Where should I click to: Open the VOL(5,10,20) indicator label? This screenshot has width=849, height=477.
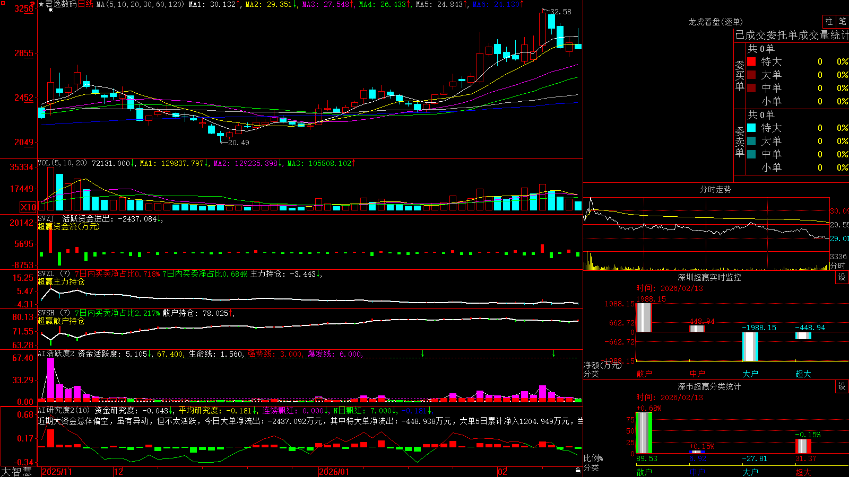62,163
